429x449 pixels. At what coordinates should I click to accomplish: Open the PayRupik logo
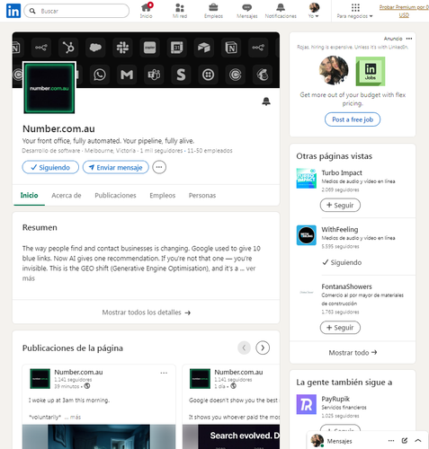click(x=307, y=404)
